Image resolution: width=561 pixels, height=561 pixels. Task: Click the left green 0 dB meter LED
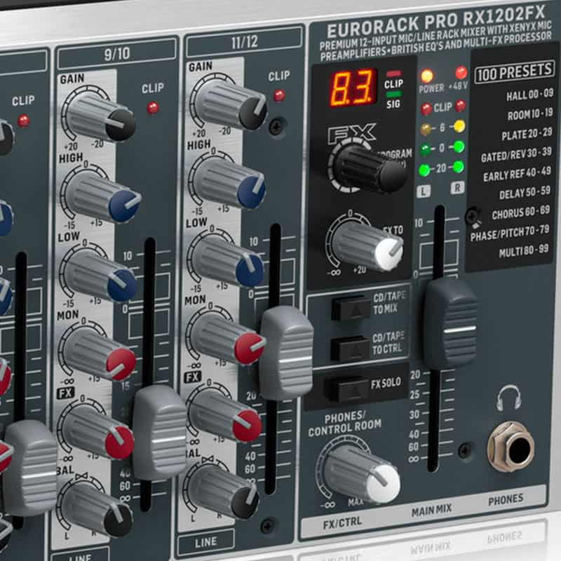(425, 149)
